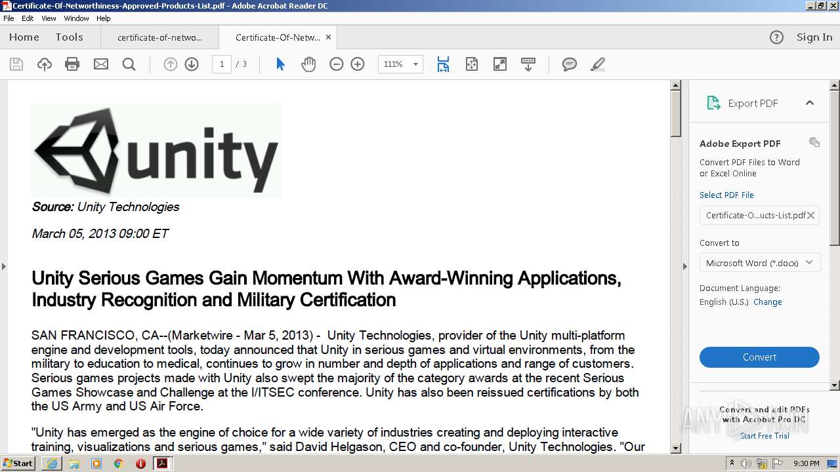The image size is (840, 472).
Task: Click the 'Source: Unity Technologies' text
Action: click(106, 207)
